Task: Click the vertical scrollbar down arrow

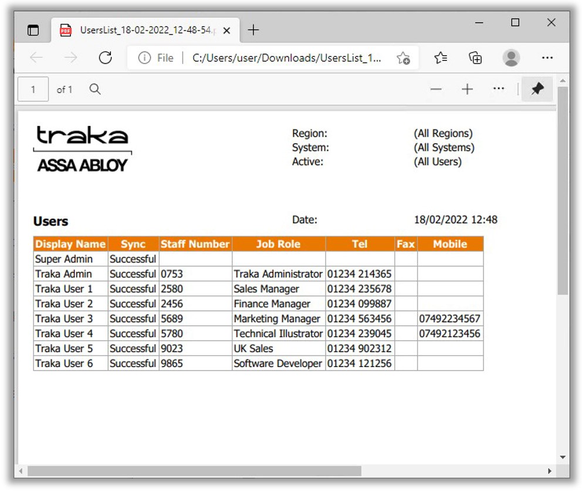Action: coord(563,457)
